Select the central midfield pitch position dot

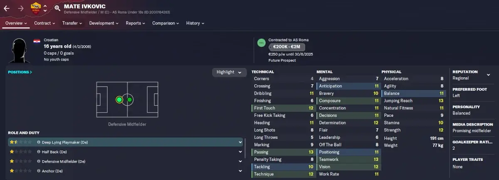pos(130,100)
